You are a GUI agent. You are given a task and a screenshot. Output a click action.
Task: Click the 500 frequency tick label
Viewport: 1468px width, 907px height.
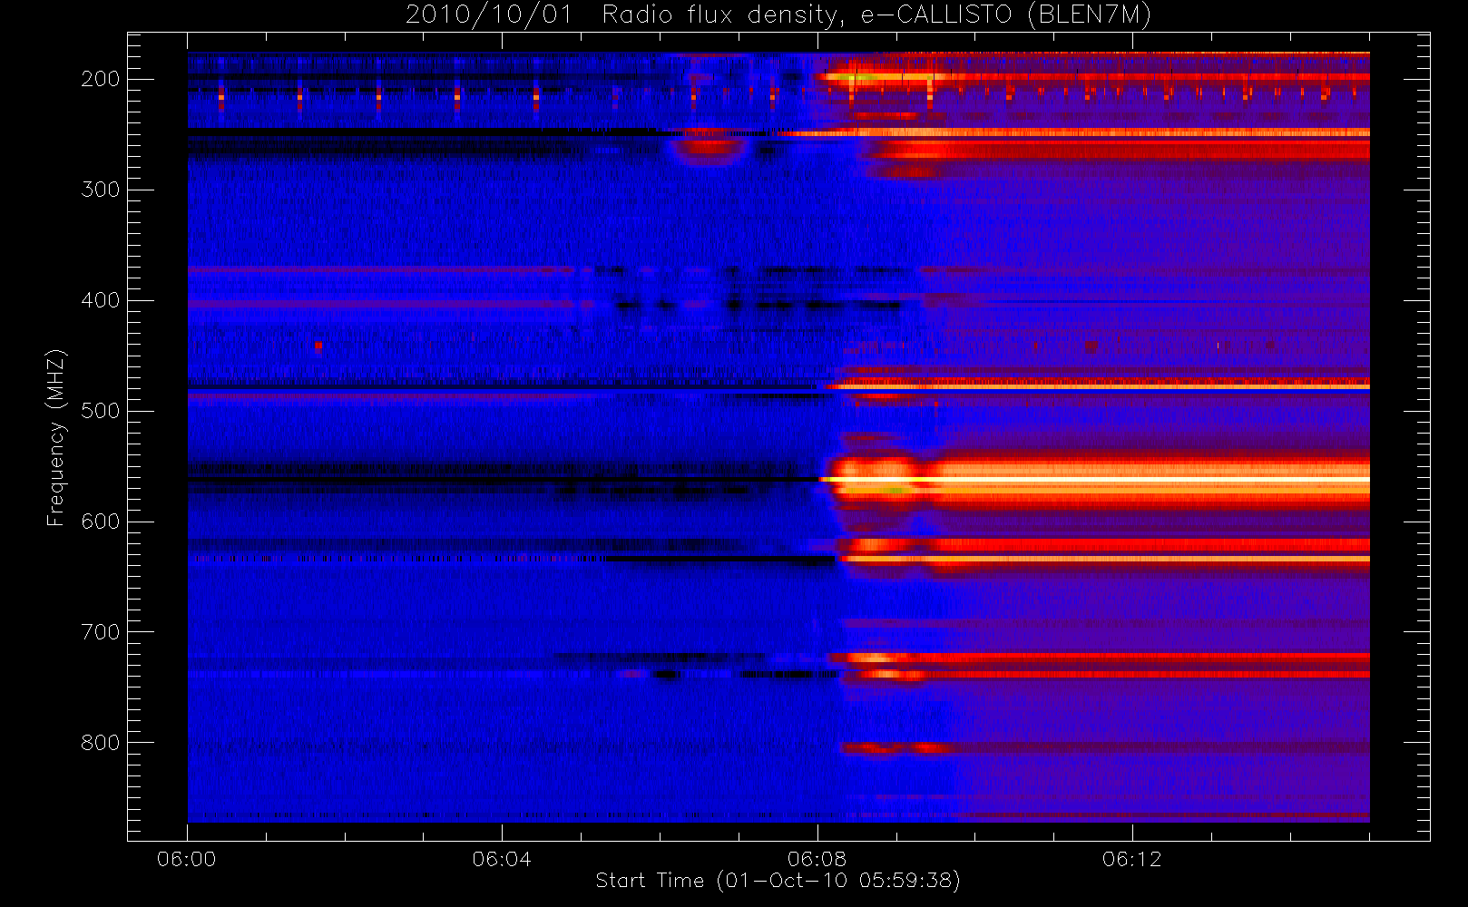[100, 411]
